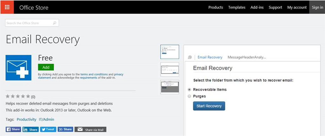Click the Free price label
325x136 pixels.
[x=45, y=58]
